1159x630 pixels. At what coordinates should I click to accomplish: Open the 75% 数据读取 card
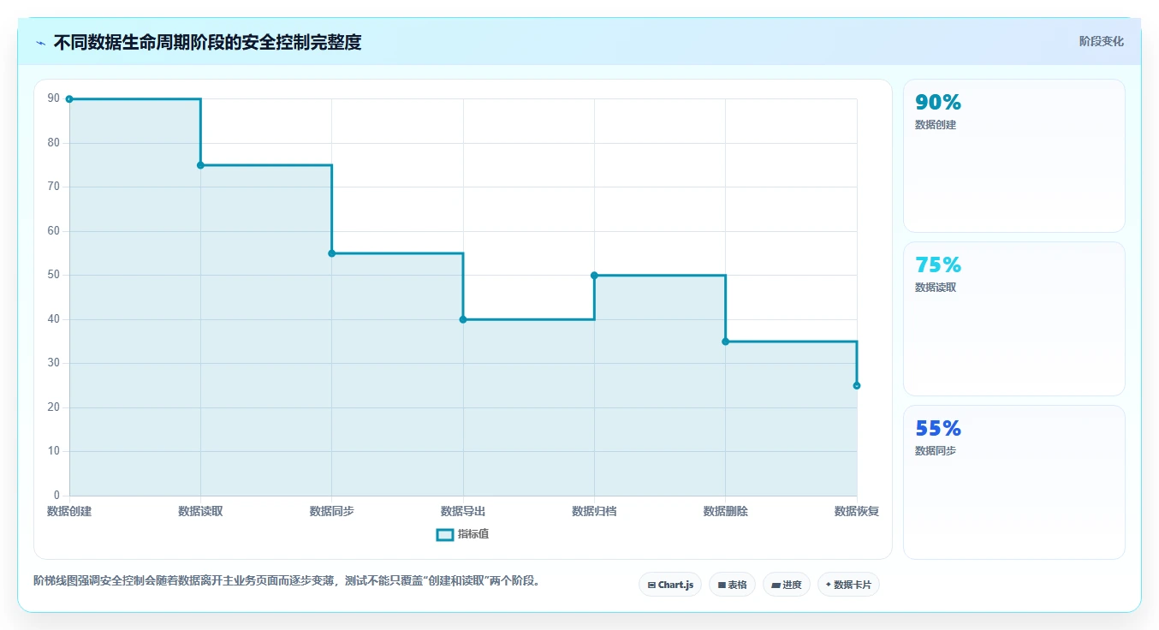[1013, 318]
